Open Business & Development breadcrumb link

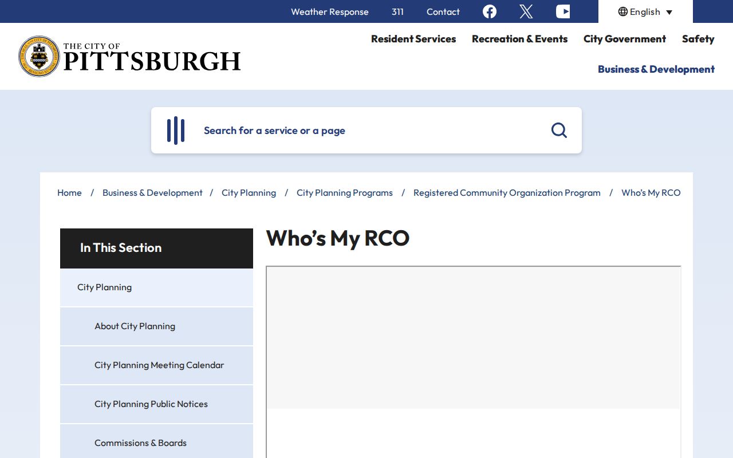152,193
